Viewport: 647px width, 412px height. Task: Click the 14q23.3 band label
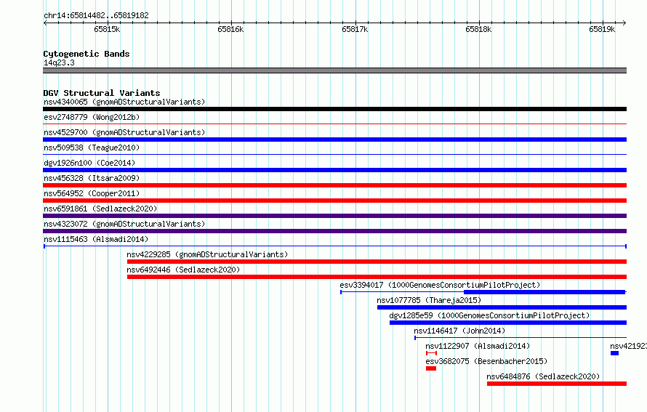coord(59,62)
